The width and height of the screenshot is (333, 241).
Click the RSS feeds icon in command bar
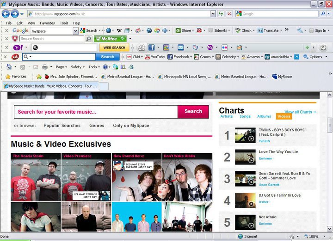(23, 67)
